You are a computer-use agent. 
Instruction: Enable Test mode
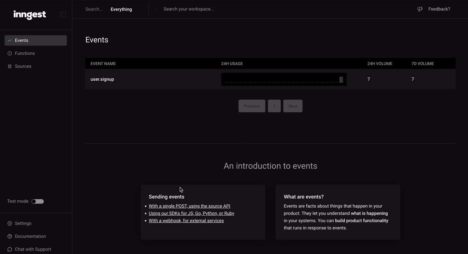[37, 201]
